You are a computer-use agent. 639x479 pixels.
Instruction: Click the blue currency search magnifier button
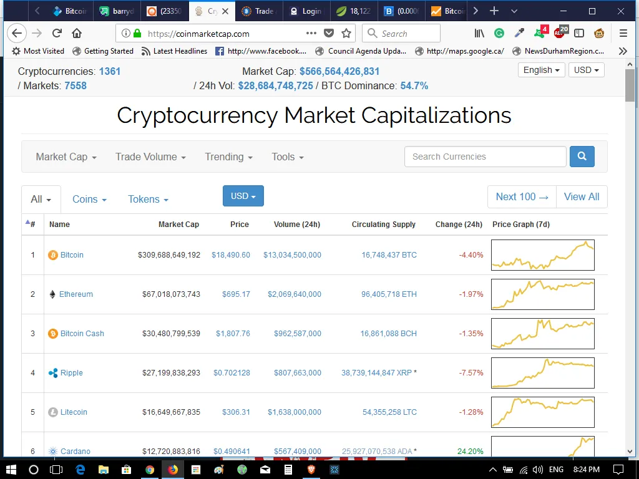(582, 157)
